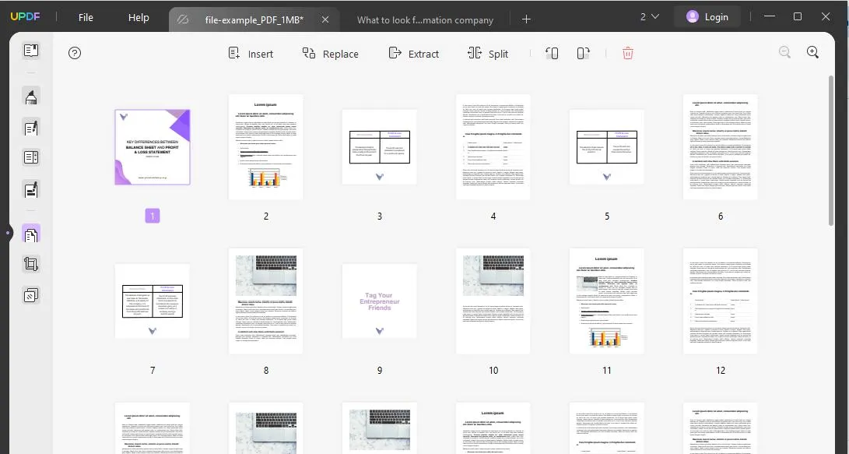Select page 7 table thumbnail

(x=153, y=301)
